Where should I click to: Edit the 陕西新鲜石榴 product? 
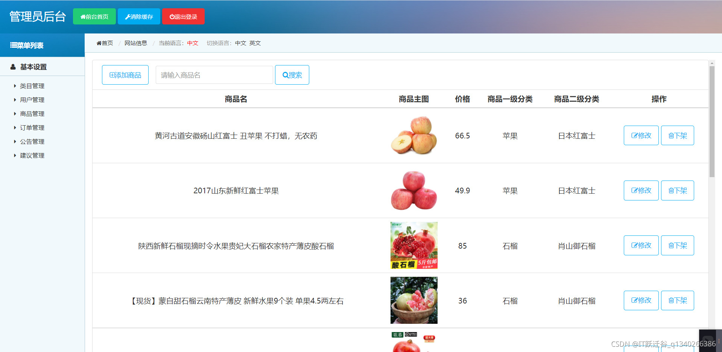(x=641, y=245)
